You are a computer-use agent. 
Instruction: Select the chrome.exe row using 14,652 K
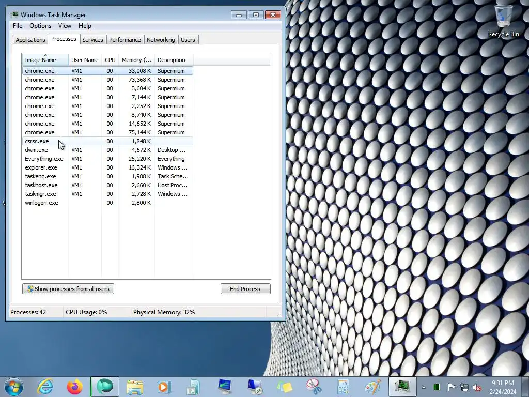107,124
